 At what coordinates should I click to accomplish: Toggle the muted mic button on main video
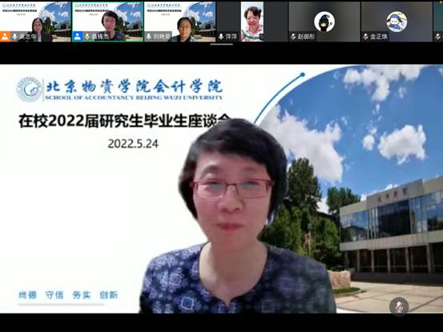pyautogui.click(x=399, y=306)
